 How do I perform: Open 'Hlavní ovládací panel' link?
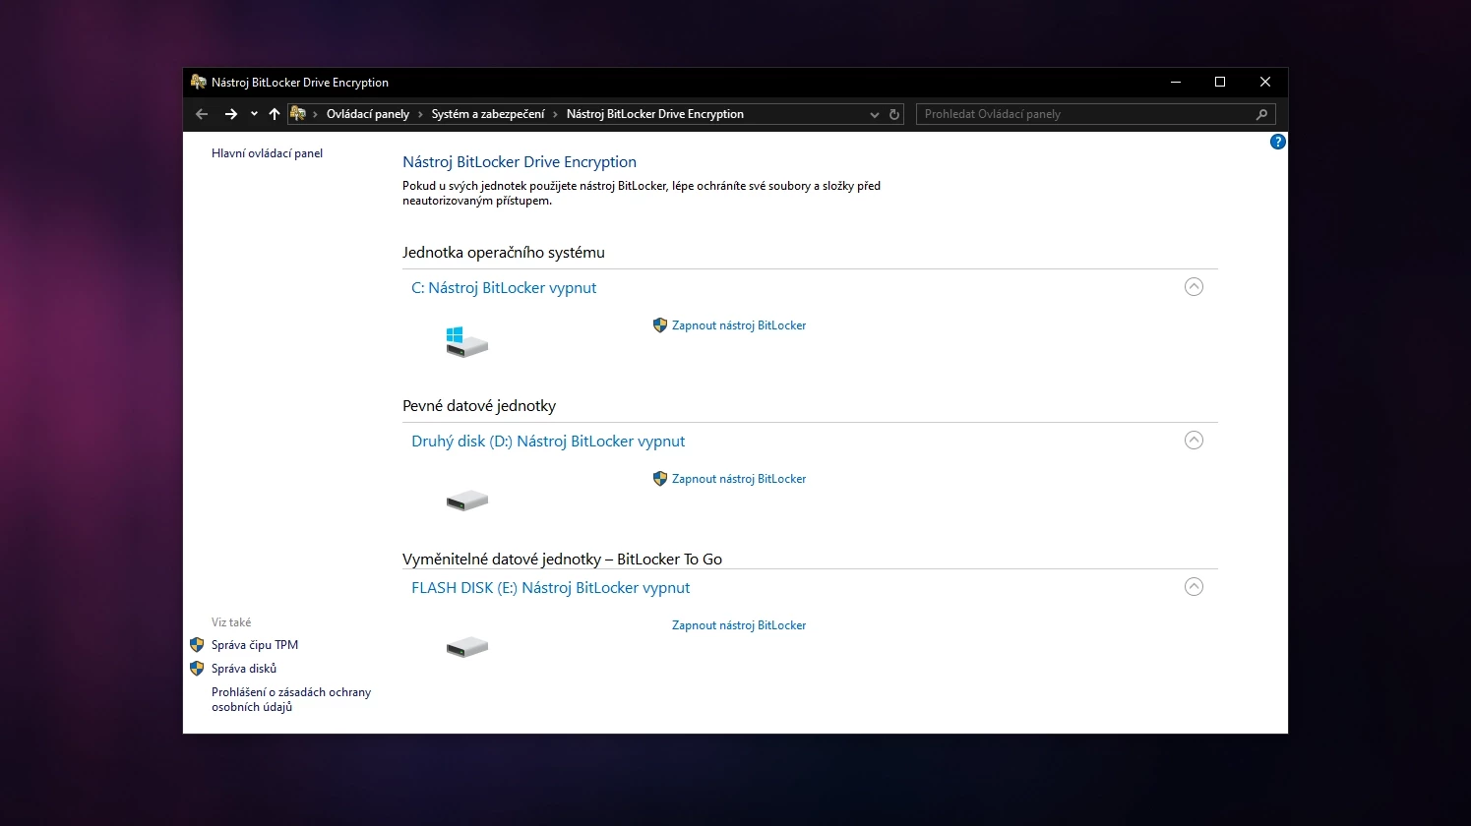[x=267, y=153]
